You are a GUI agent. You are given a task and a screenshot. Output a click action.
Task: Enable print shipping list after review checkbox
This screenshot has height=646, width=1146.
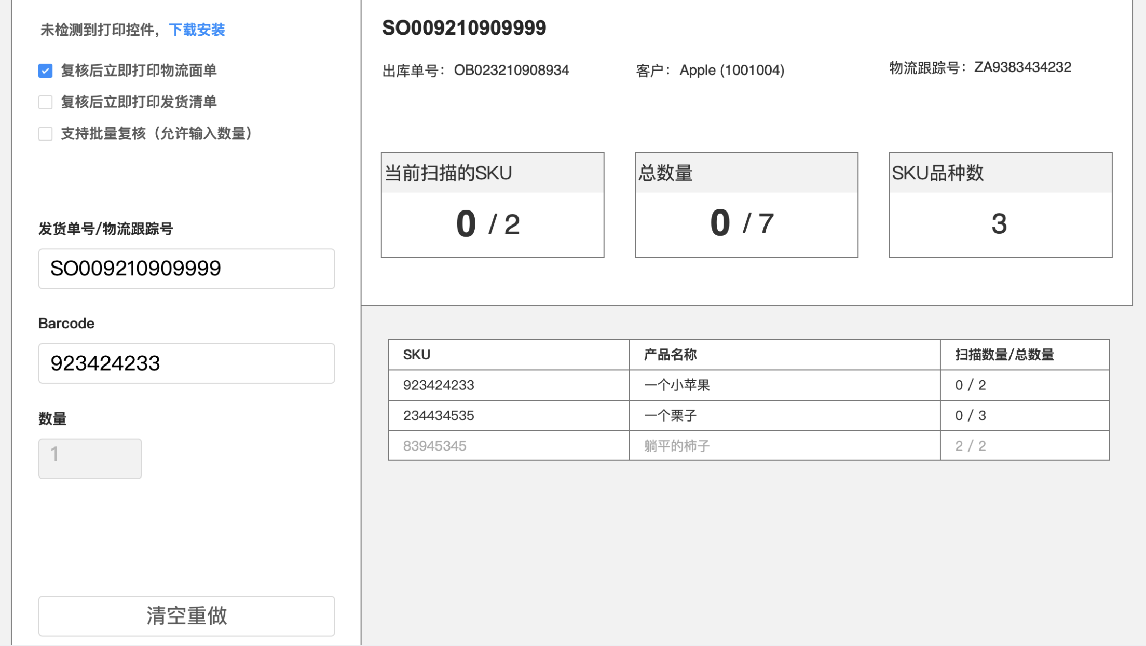coord(46,102)
